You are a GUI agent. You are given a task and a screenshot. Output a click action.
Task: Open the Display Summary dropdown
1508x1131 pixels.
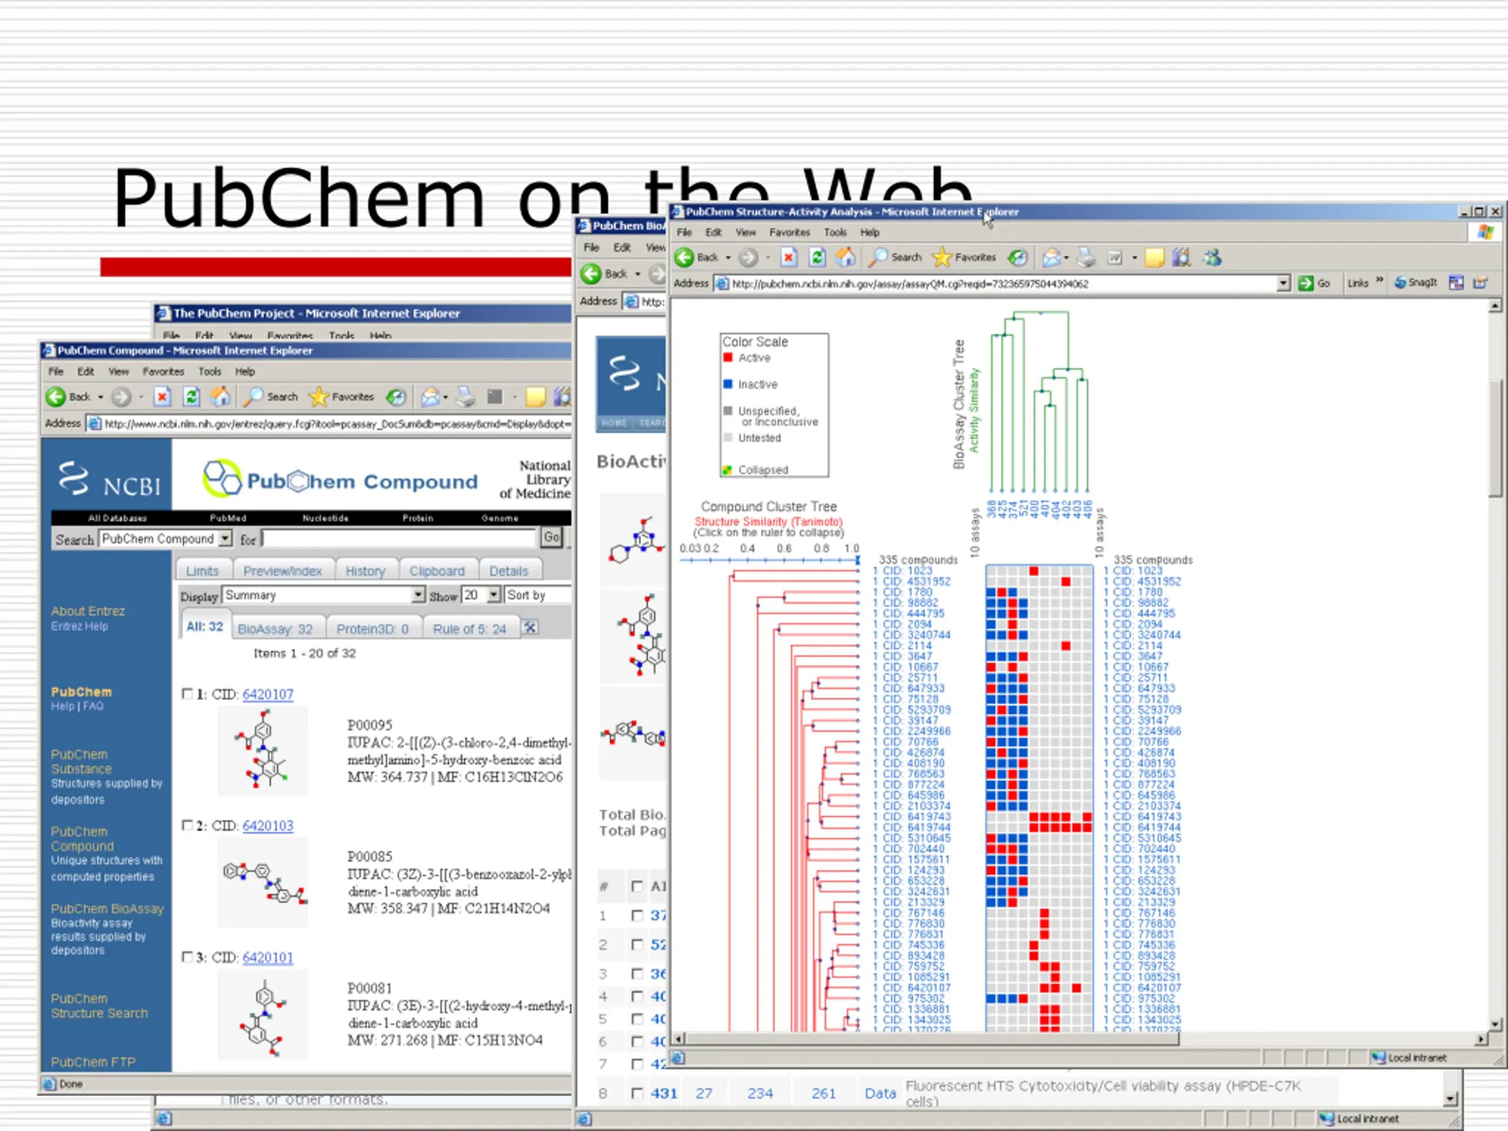pyautogui.click(x=418, y=595)
